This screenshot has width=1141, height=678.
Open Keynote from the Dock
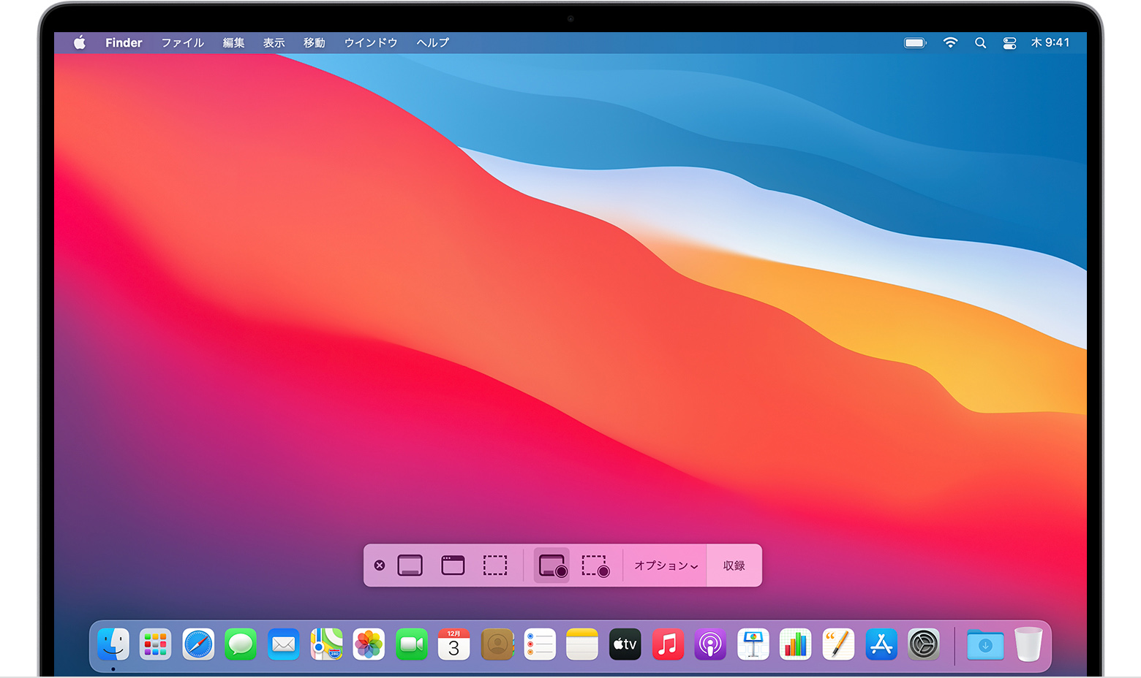(753, 644)
